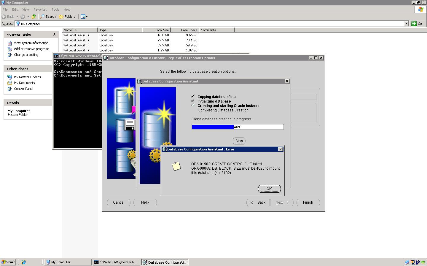Viewport: 427px width, 266px height.
Task: Click Add or remove programs
Action: (x=32, y=49)
